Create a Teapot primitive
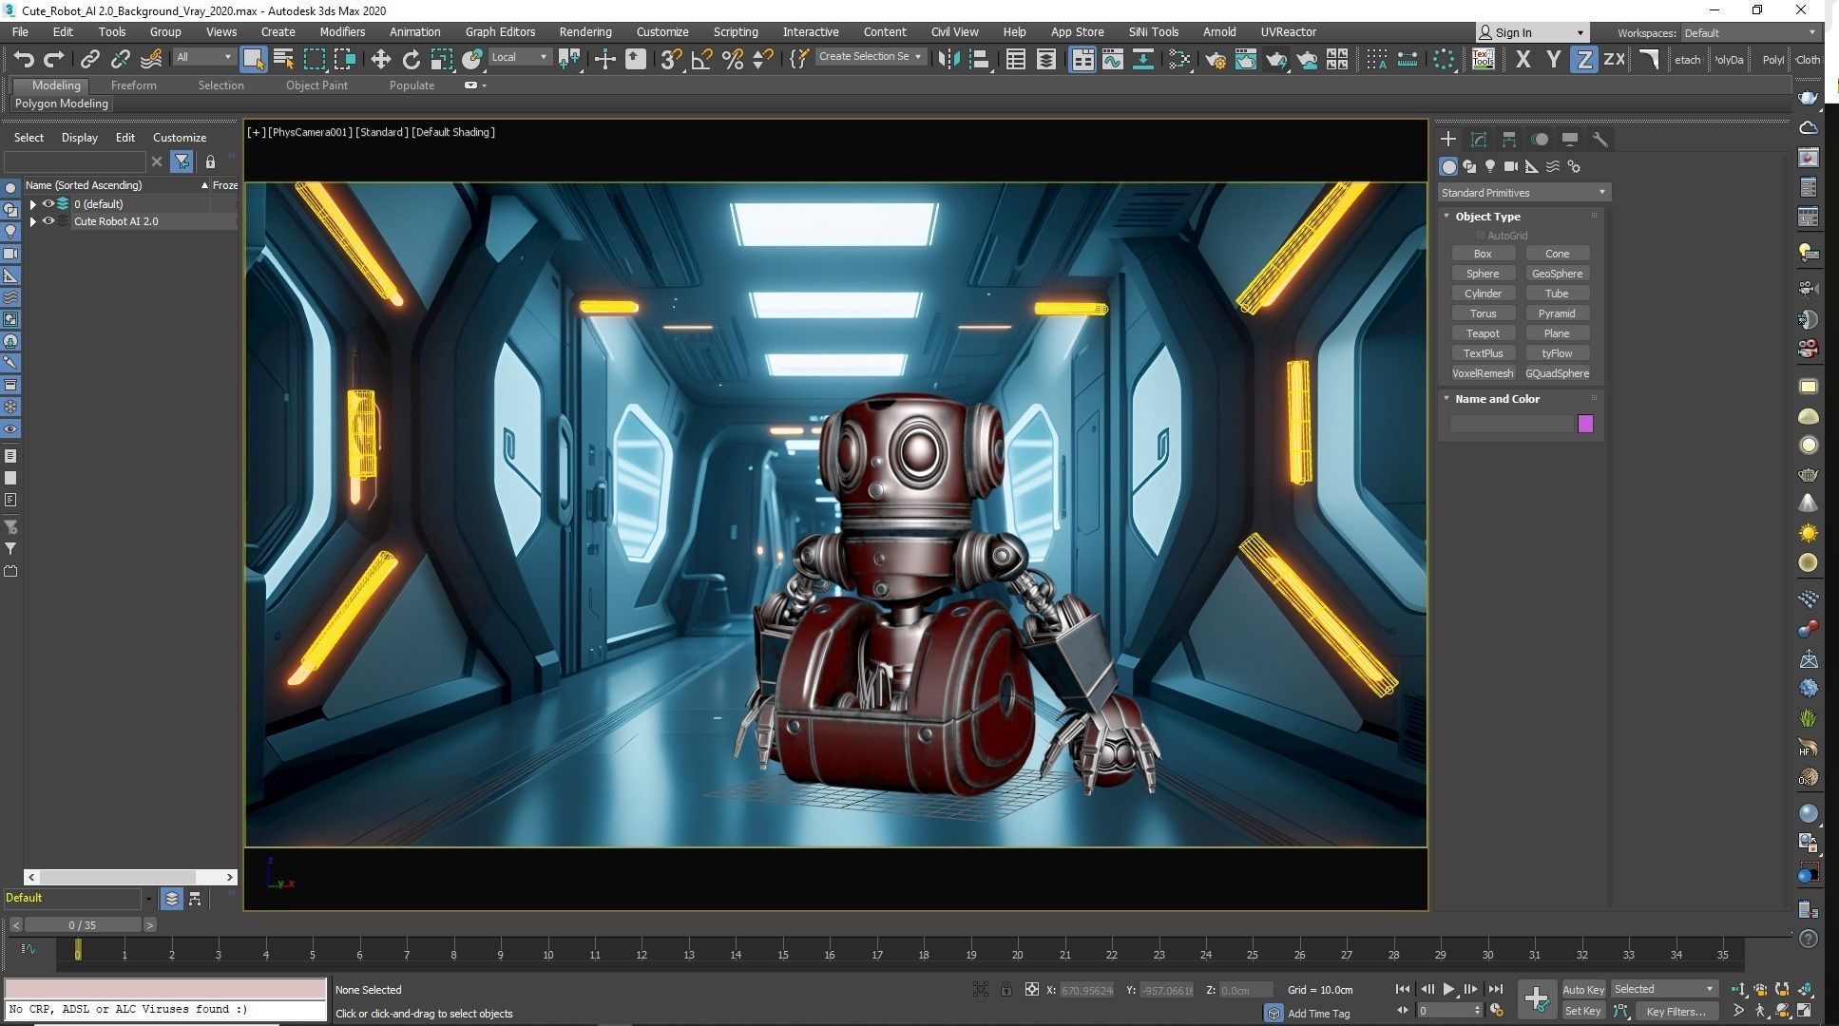Viewport: 1839px width, 1026px height. 1483,333
